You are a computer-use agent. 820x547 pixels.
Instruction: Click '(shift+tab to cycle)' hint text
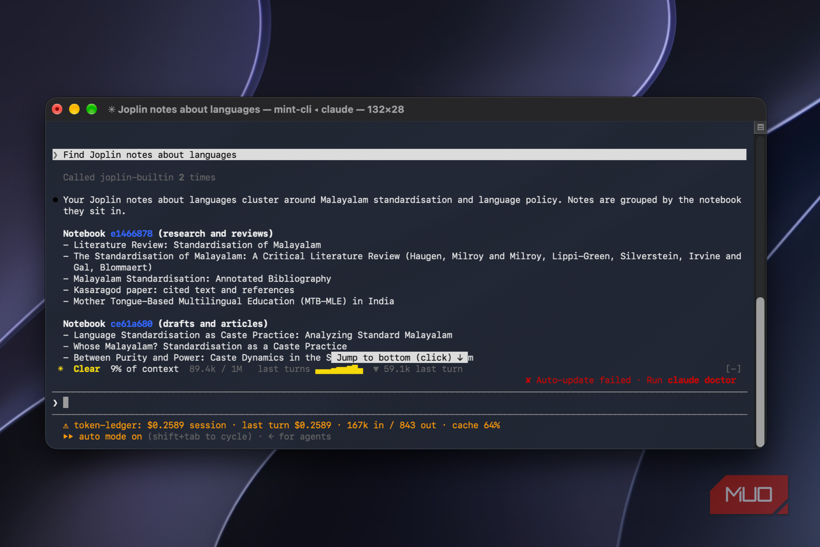pyautogui.click(x=200, y=437)
